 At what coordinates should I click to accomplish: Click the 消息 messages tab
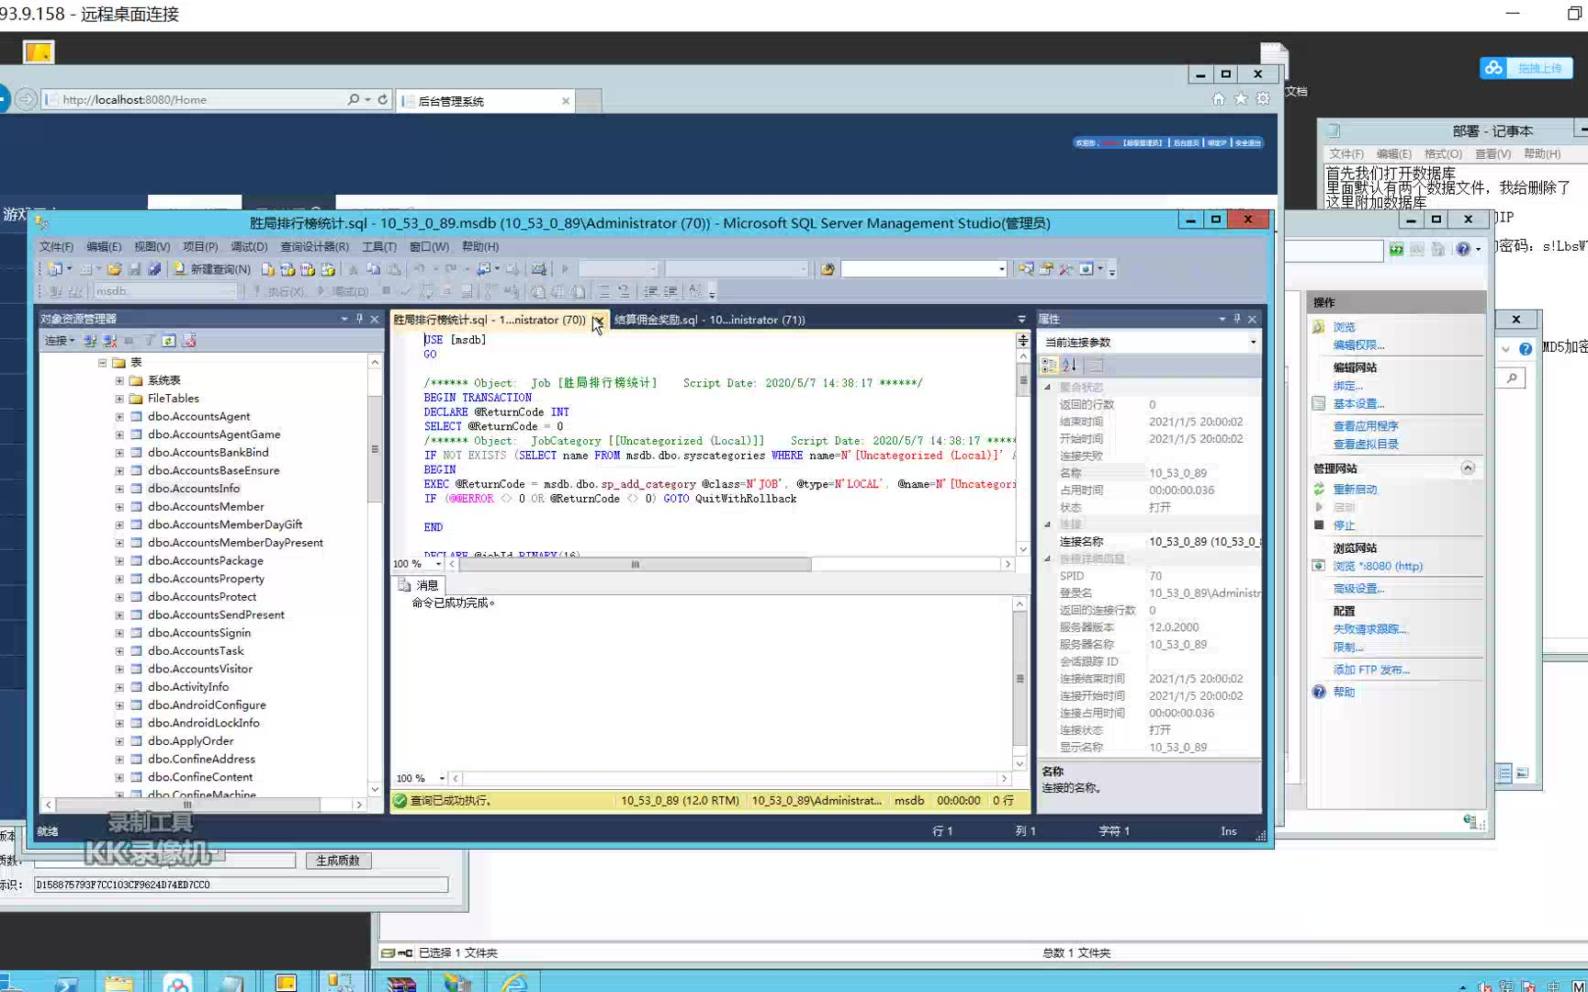pyautogui.click(x=420, y=585)
